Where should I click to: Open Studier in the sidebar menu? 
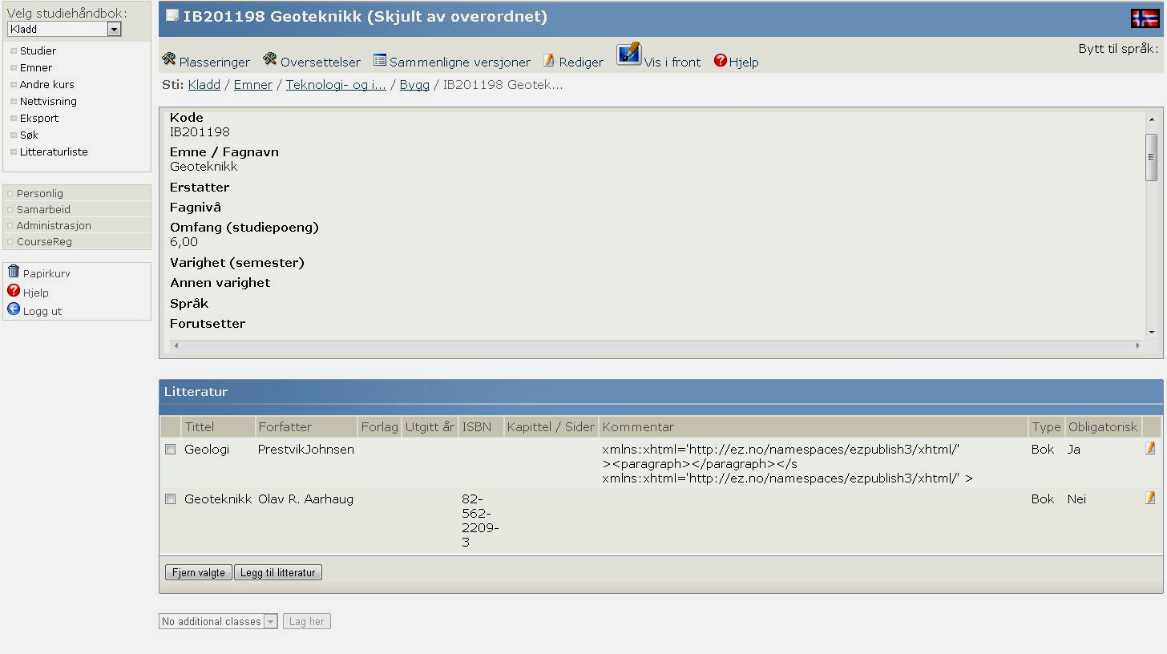pos(38,50)
